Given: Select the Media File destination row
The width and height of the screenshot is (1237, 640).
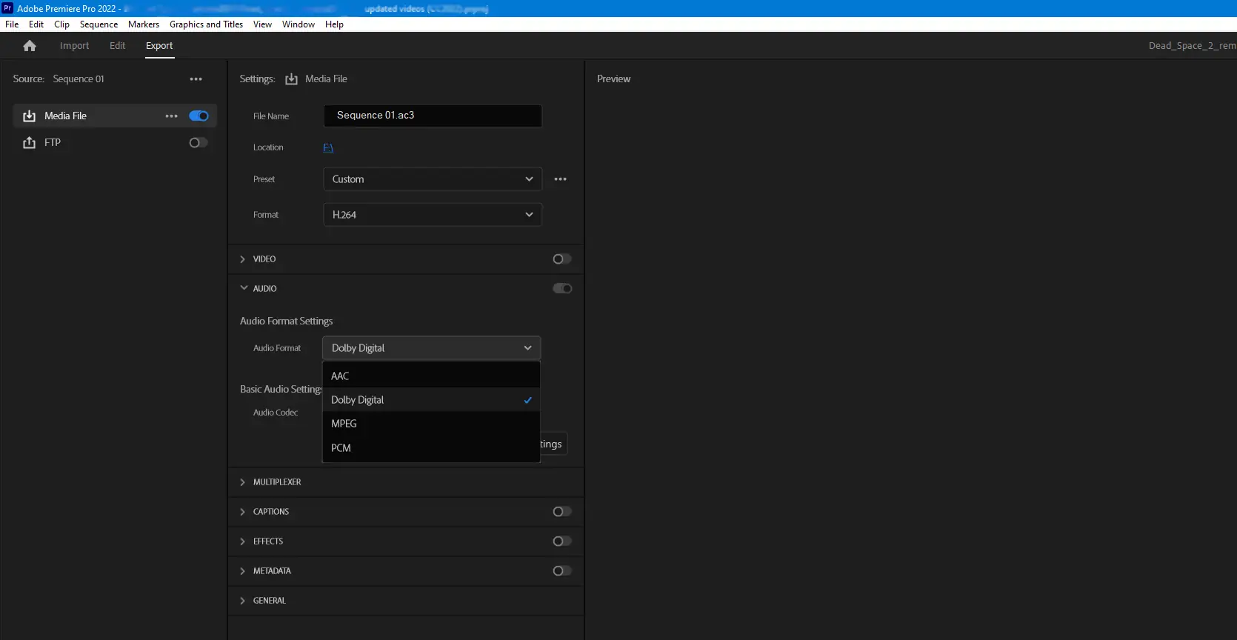Looking at the screenshot, I should (115, 116).
